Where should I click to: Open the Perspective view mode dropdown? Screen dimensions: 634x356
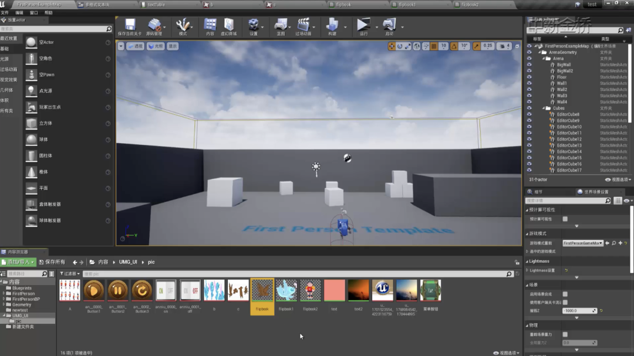[135, 46]
